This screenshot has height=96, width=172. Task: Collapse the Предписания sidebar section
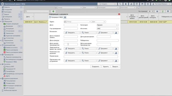(x=1, y=41)
